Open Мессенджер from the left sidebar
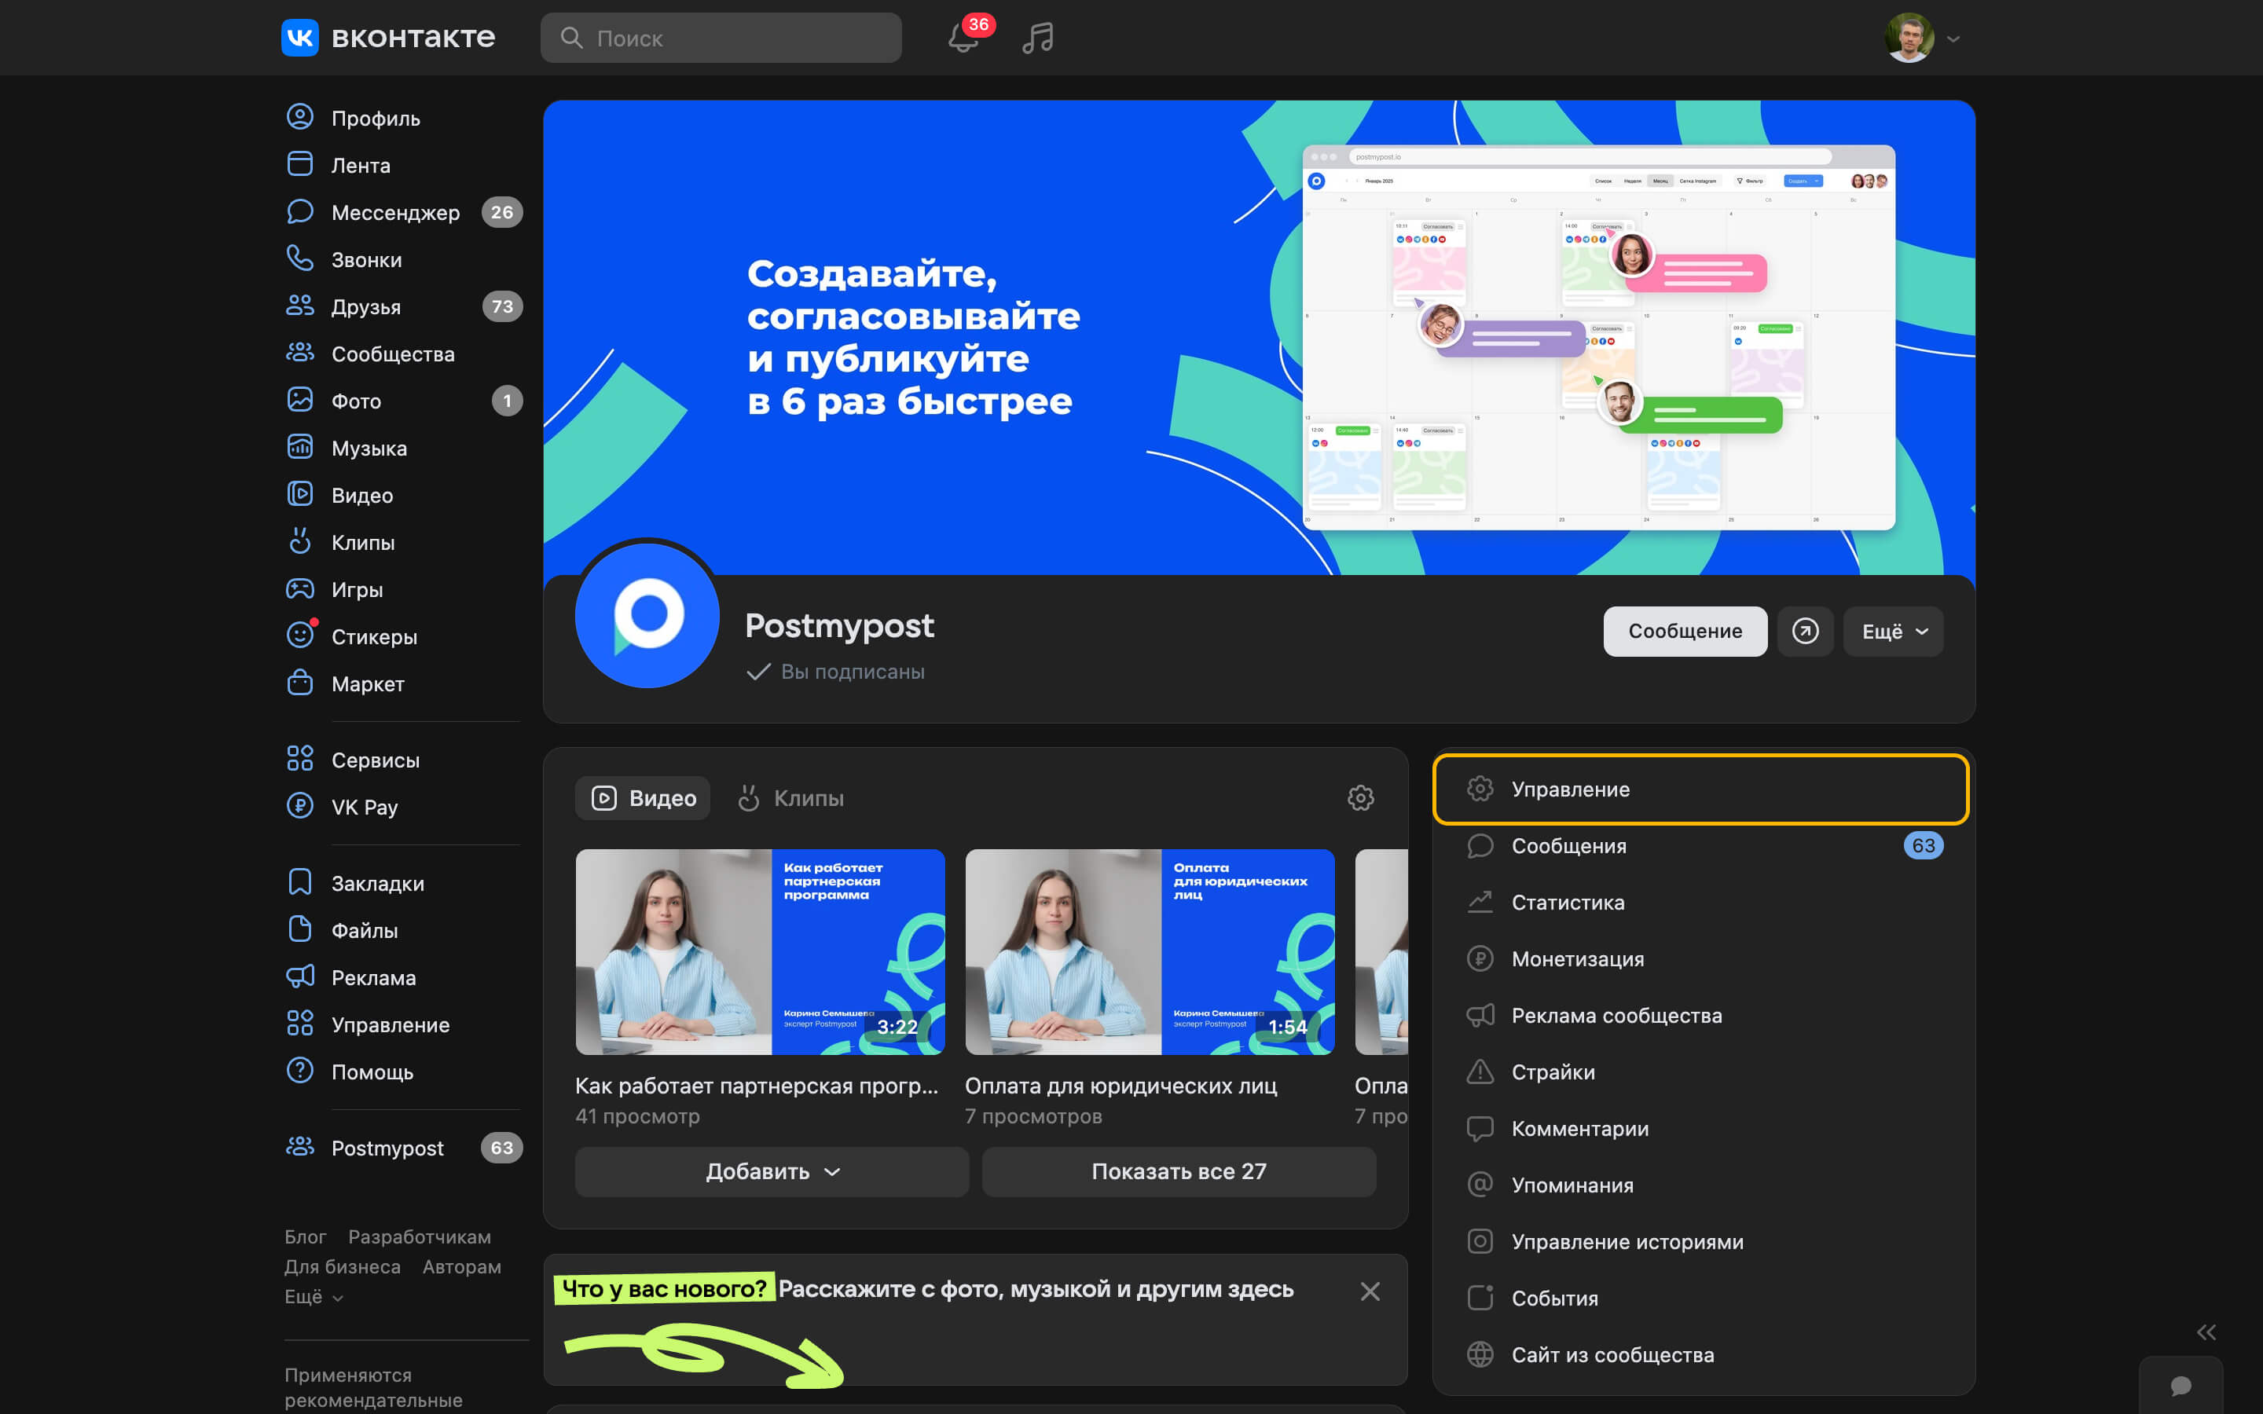Viewport: 2263px width, 1414px height. pos(394,212)
